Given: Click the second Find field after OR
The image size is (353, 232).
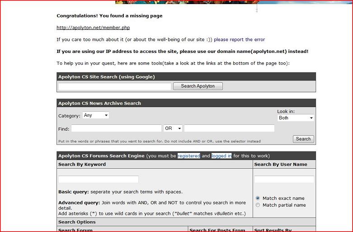Looking at the screenshot, I should [229, 128].
